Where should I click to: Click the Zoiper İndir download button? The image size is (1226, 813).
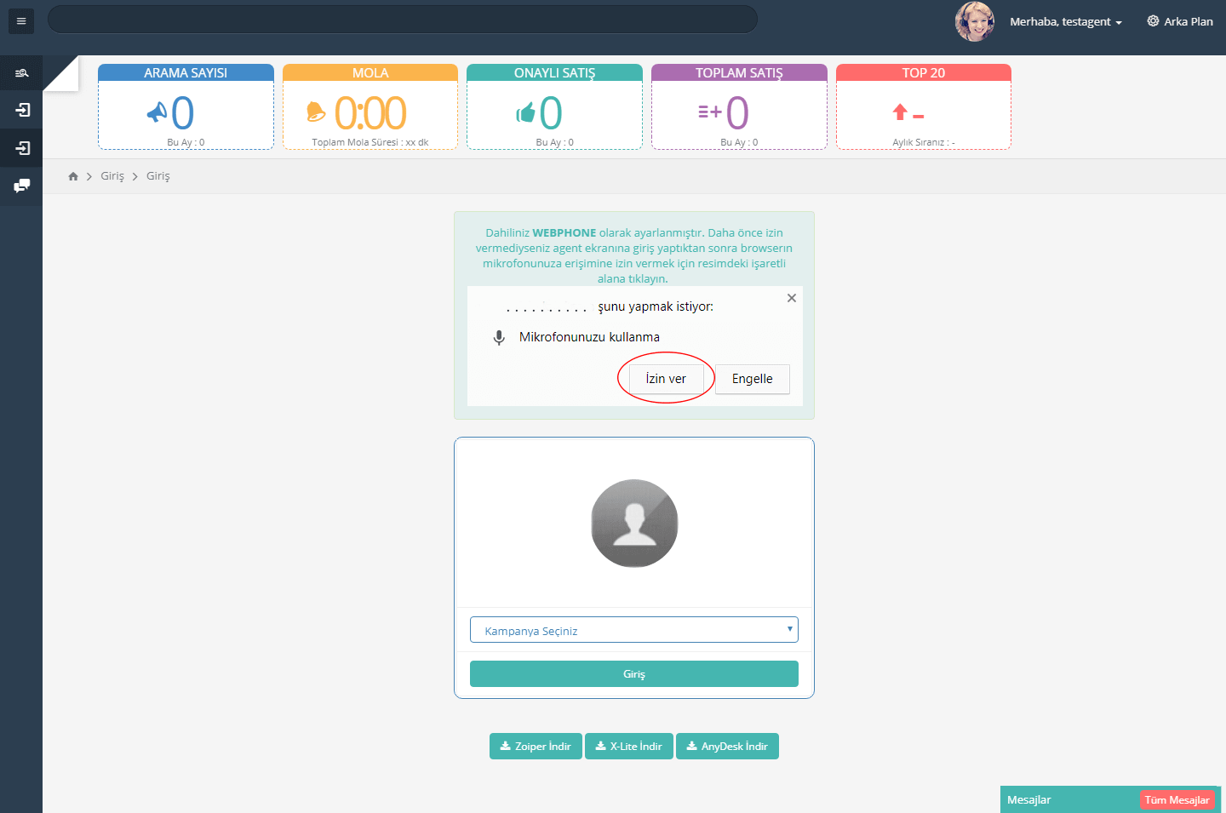click(x=536, y=746)
